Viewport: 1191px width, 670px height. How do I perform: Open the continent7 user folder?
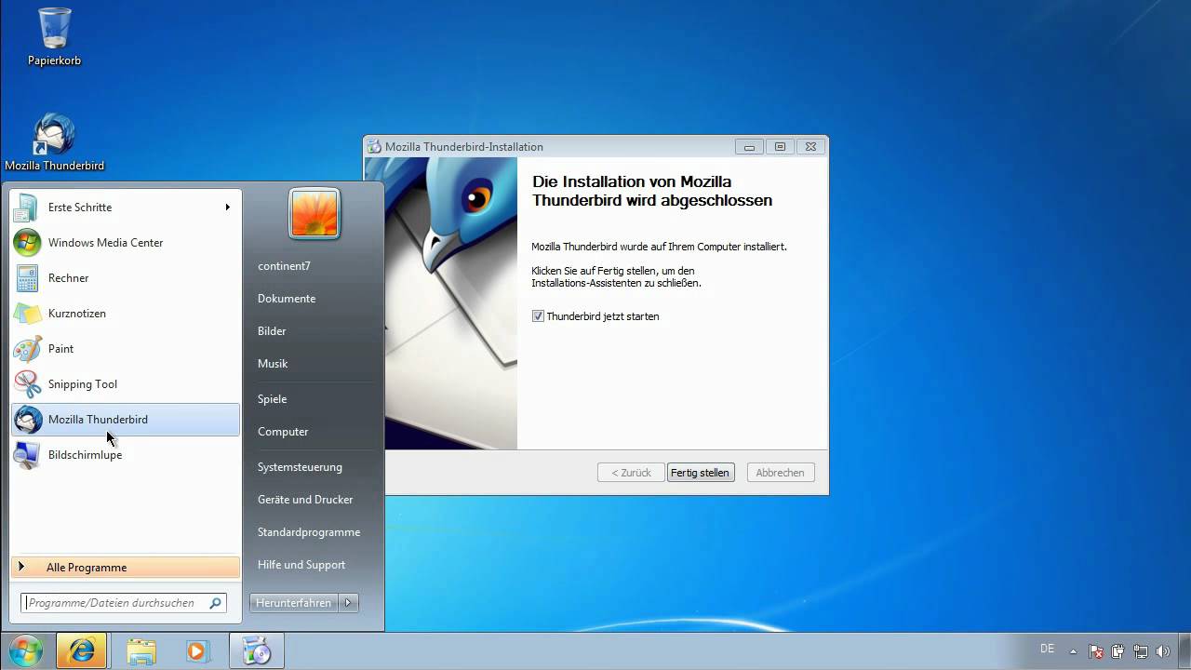284,266
